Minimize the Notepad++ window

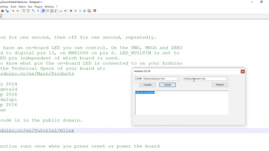click(252, 2)
